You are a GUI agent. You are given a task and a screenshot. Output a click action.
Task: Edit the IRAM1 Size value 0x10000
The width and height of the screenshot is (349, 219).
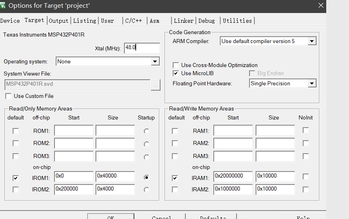[x=275, y=176]
